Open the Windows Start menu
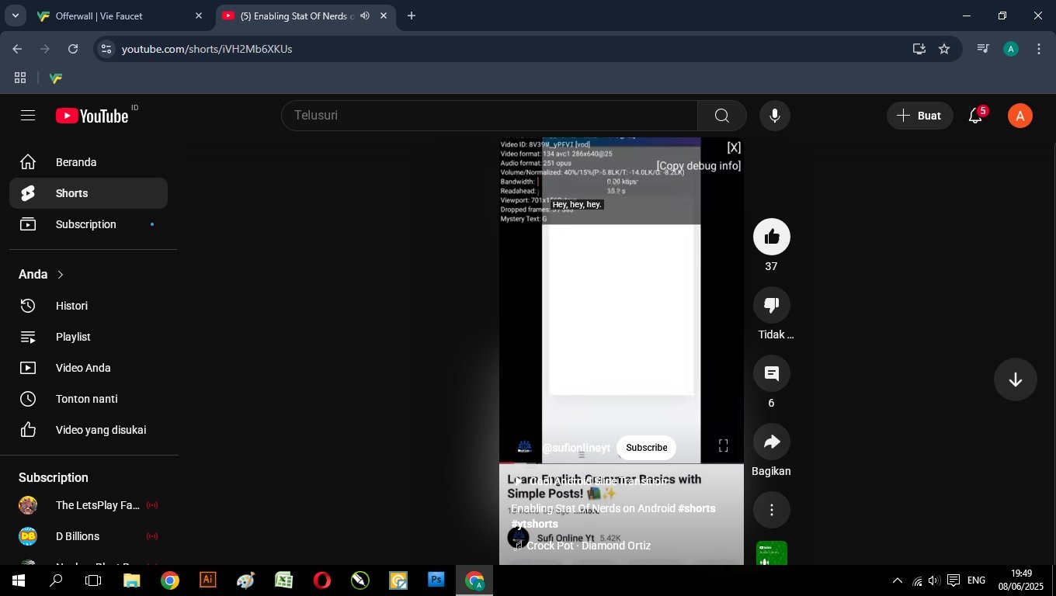This screenshot has width=1056, height=596. click(x=18, y=580)
